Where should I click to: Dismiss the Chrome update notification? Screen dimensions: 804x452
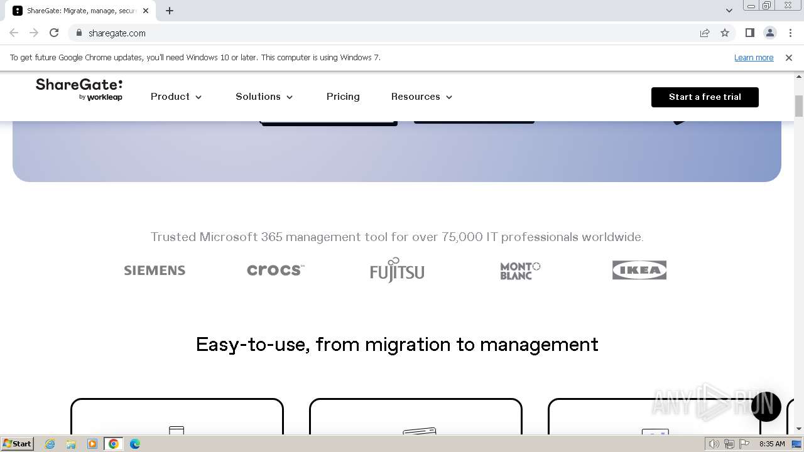pyautogui.click(x=789, y=58)
